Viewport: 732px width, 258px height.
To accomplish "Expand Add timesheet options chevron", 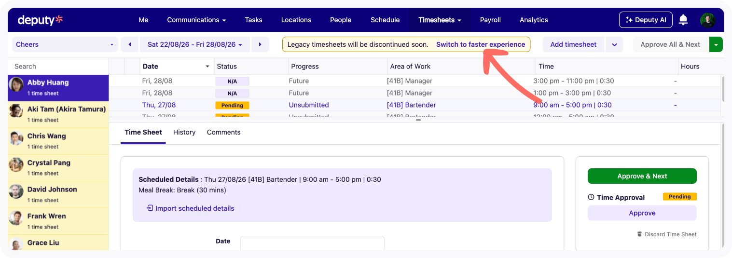I will tap(614, 44).
